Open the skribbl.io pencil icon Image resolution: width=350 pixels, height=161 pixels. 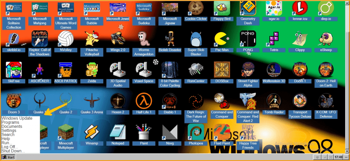(x=14, y=39)
